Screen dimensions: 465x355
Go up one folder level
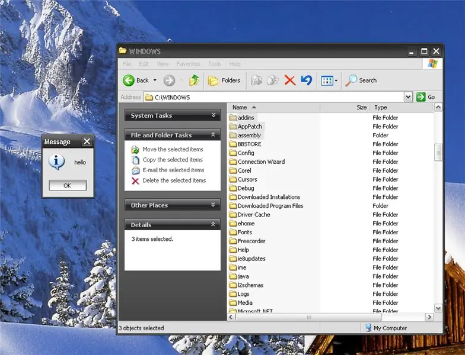coord(194,80)
